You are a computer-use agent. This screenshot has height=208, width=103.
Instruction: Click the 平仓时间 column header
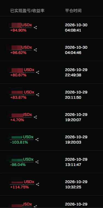(73, 11)
